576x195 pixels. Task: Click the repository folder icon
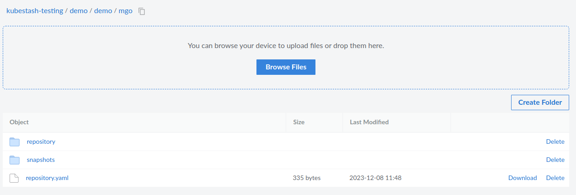click(15, 142)
